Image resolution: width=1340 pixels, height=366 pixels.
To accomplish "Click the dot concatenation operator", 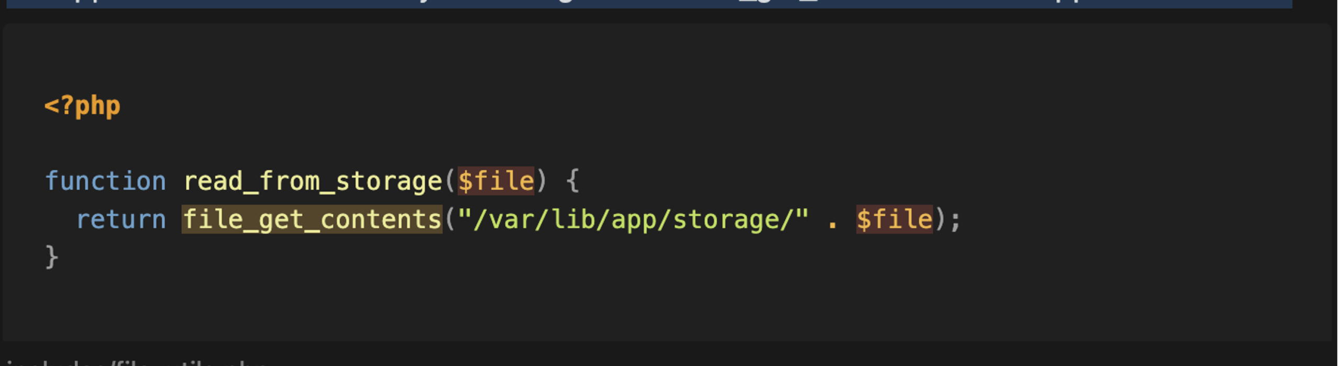I will [832, 220].
